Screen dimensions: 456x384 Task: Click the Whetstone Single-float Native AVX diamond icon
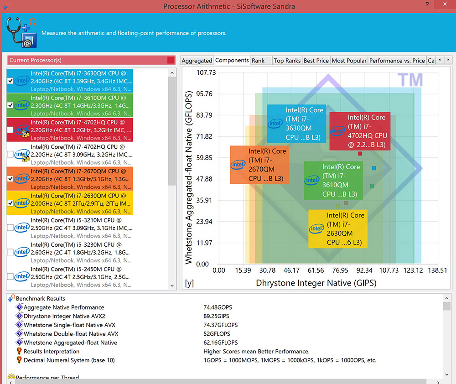(x=20, y=324)
